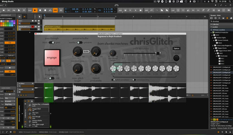Click the repeat probability knob

coord(96,69)
